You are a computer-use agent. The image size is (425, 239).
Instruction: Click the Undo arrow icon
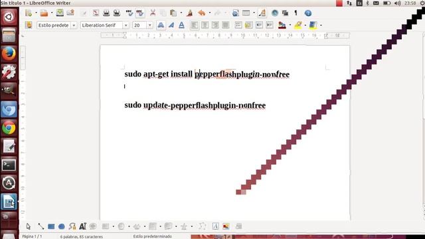pos(201,13)
